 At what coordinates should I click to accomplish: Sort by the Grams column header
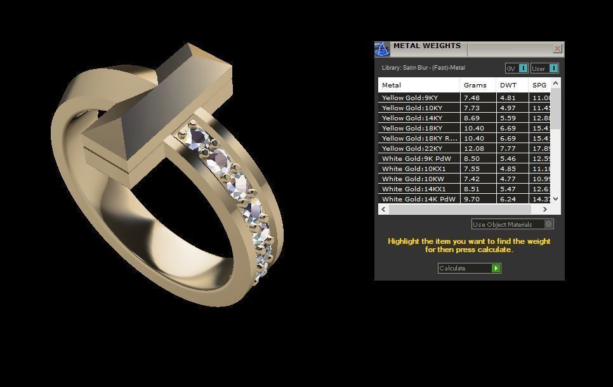tap(478, 85)
